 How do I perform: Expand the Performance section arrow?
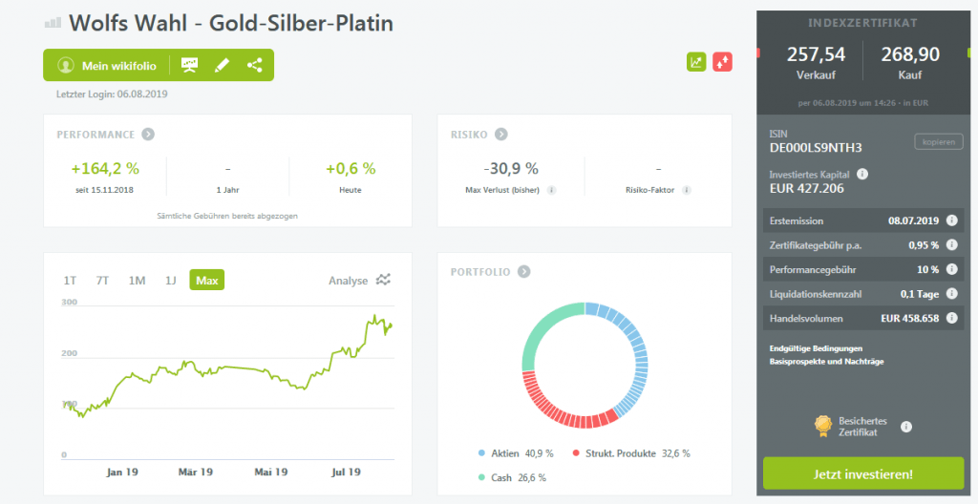[x=148, y=135]
